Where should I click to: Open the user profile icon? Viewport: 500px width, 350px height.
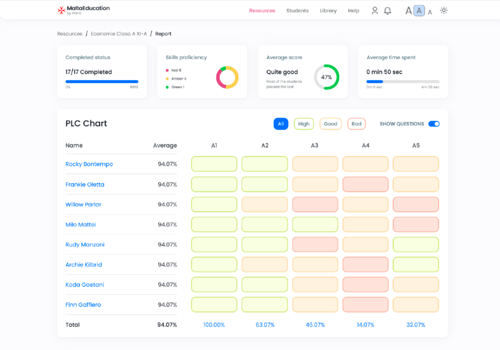tap(375, 11)
